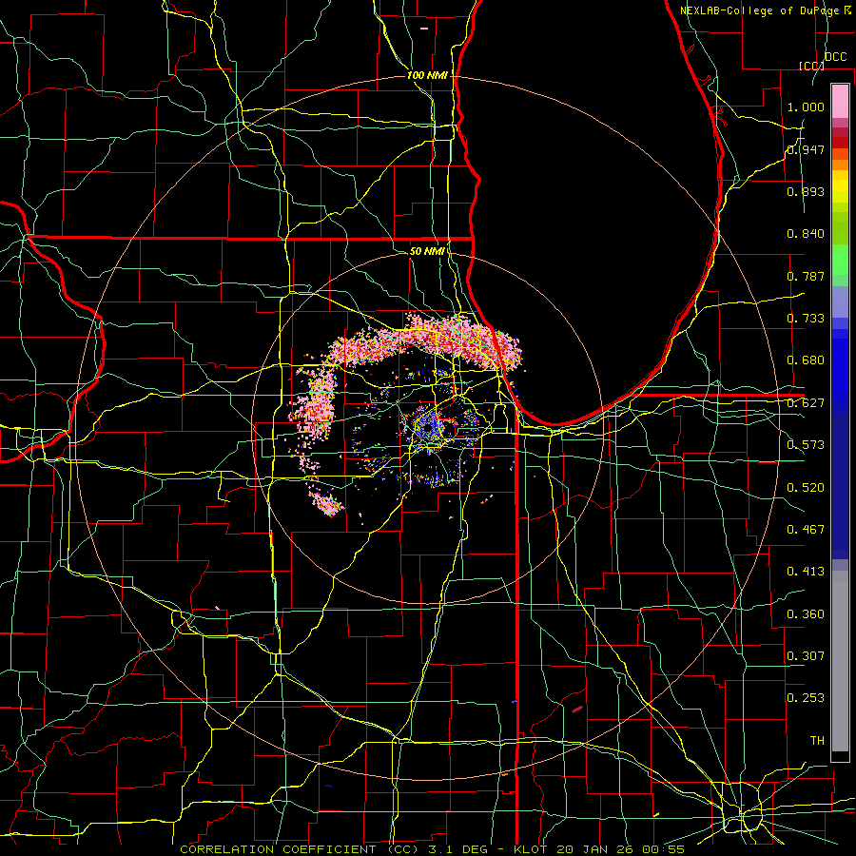The height and width of the screenshot is (856, 856).
Task: Select the 0.413 legend value
Action: pyautogui.click(x=806, y=572)
